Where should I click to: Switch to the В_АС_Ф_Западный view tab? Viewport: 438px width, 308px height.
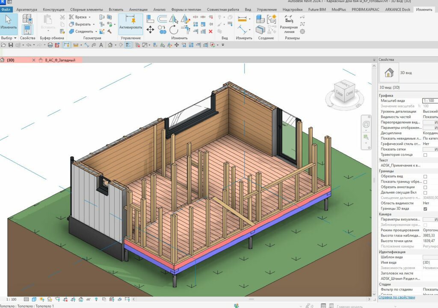click(60, 60)
